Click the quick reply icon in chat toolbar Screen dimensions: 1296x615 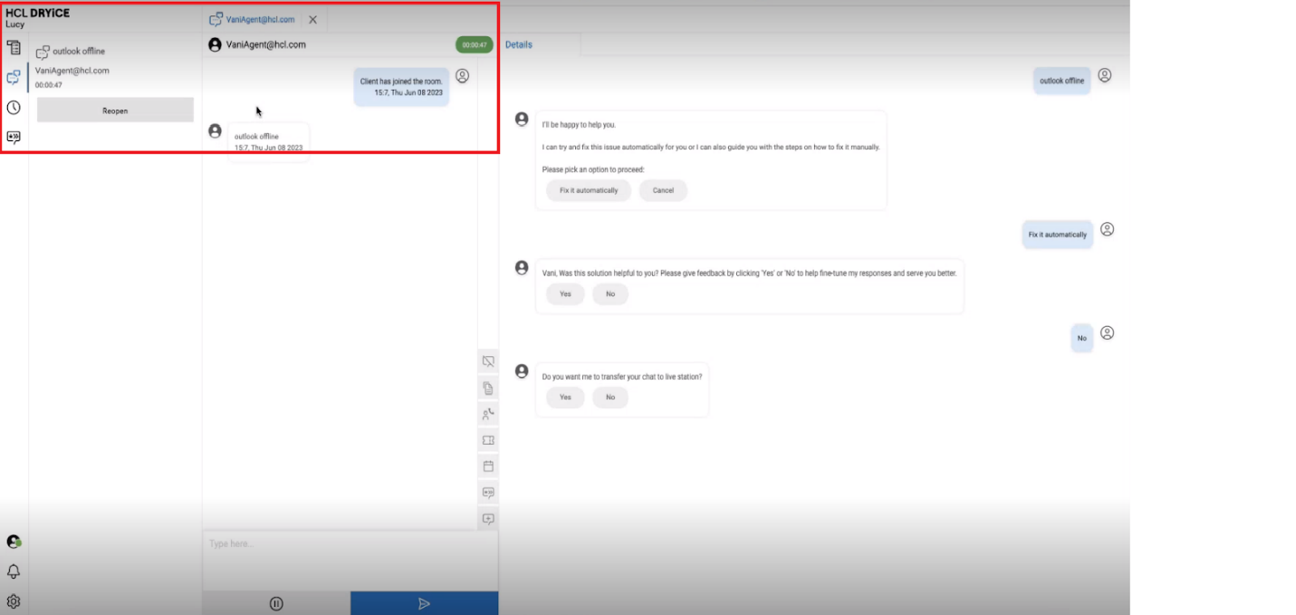coord(488,493)
